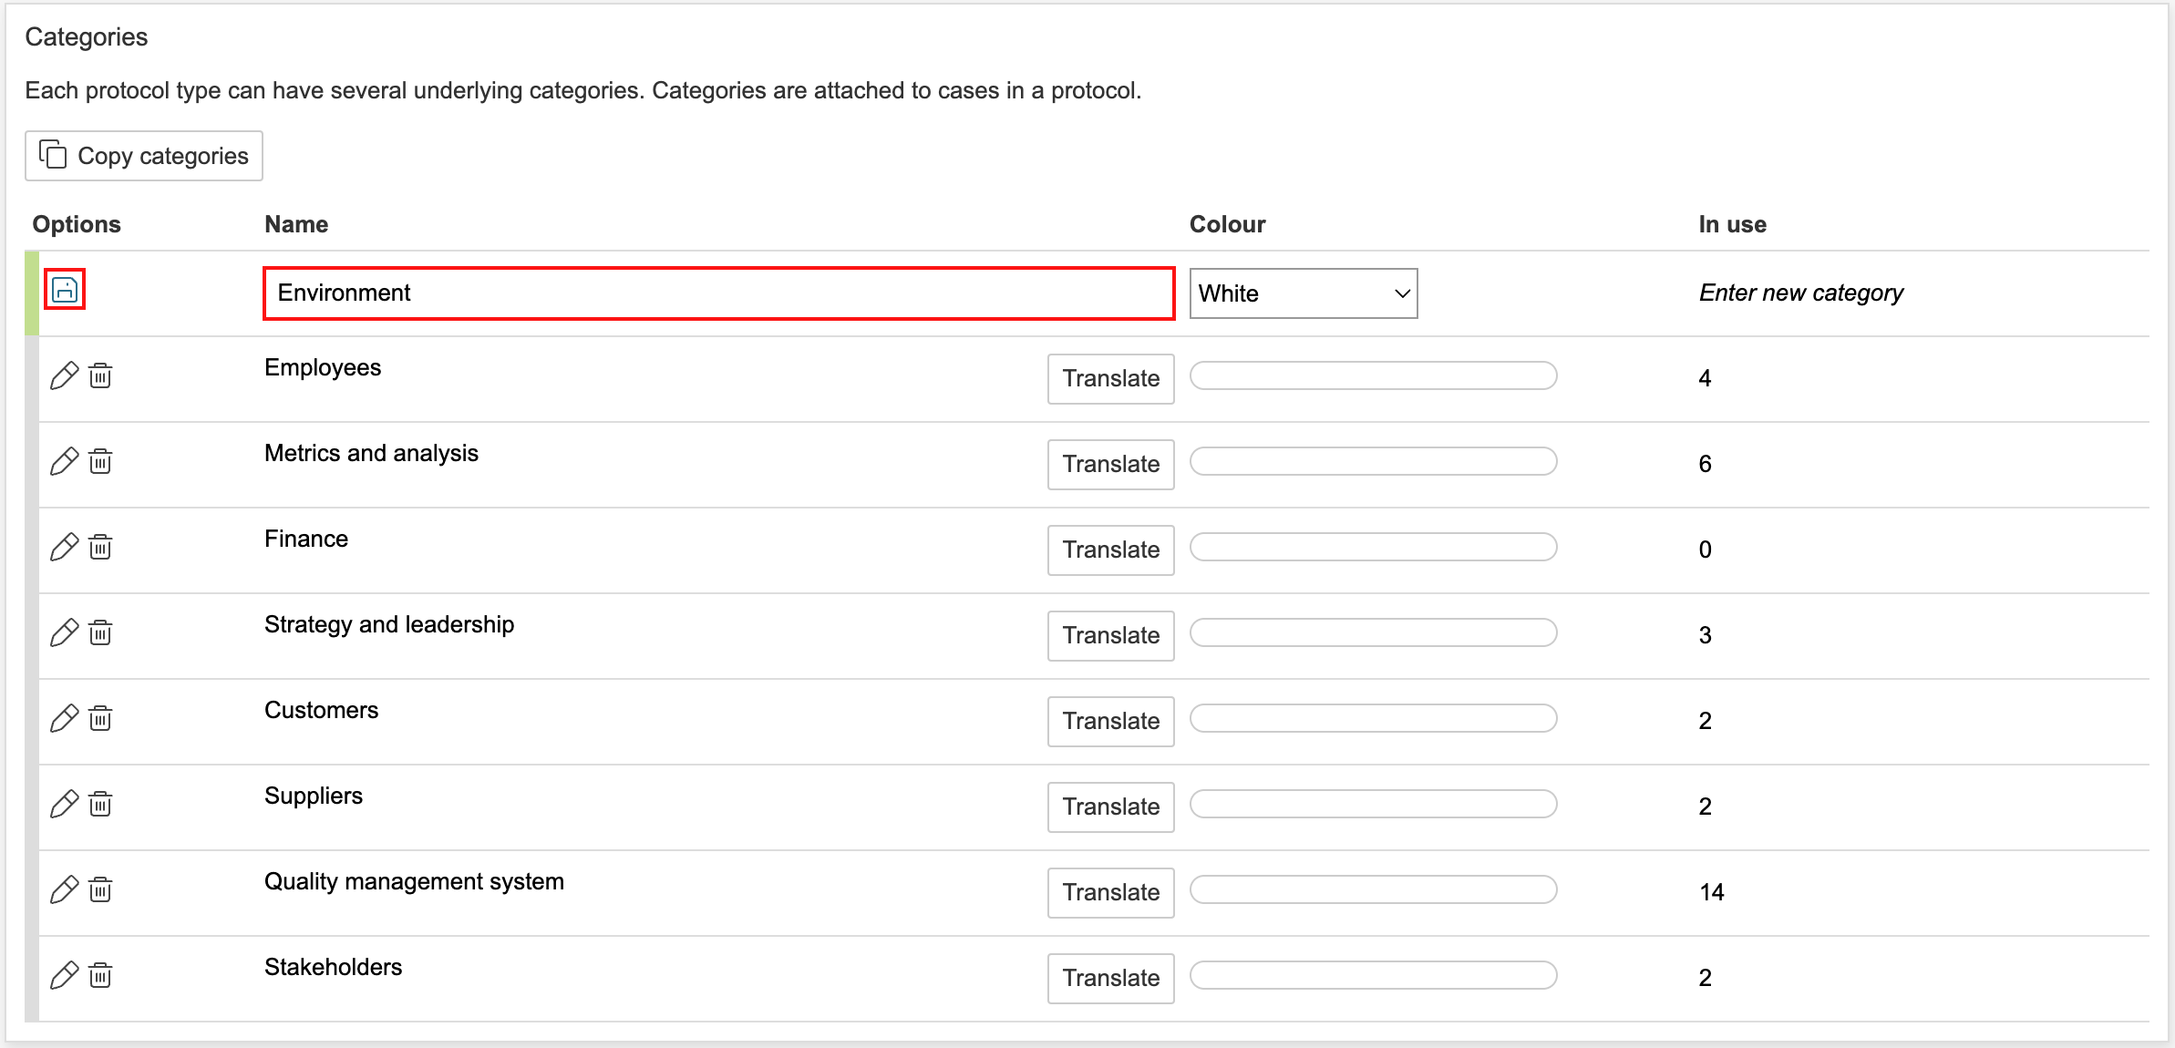Delete the Employees category with trash icon
This screenshot has height=1048, width=2175.
pos(100,375)
